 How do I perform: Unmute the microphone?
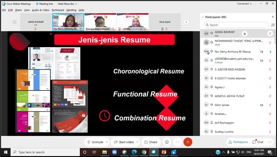[95, 142]
